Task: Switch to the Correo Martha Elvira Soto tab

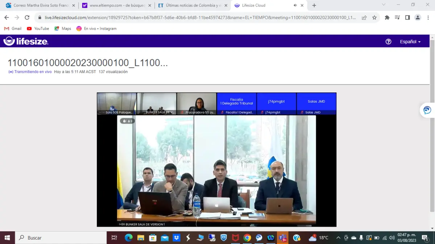Action: (40, 5)
